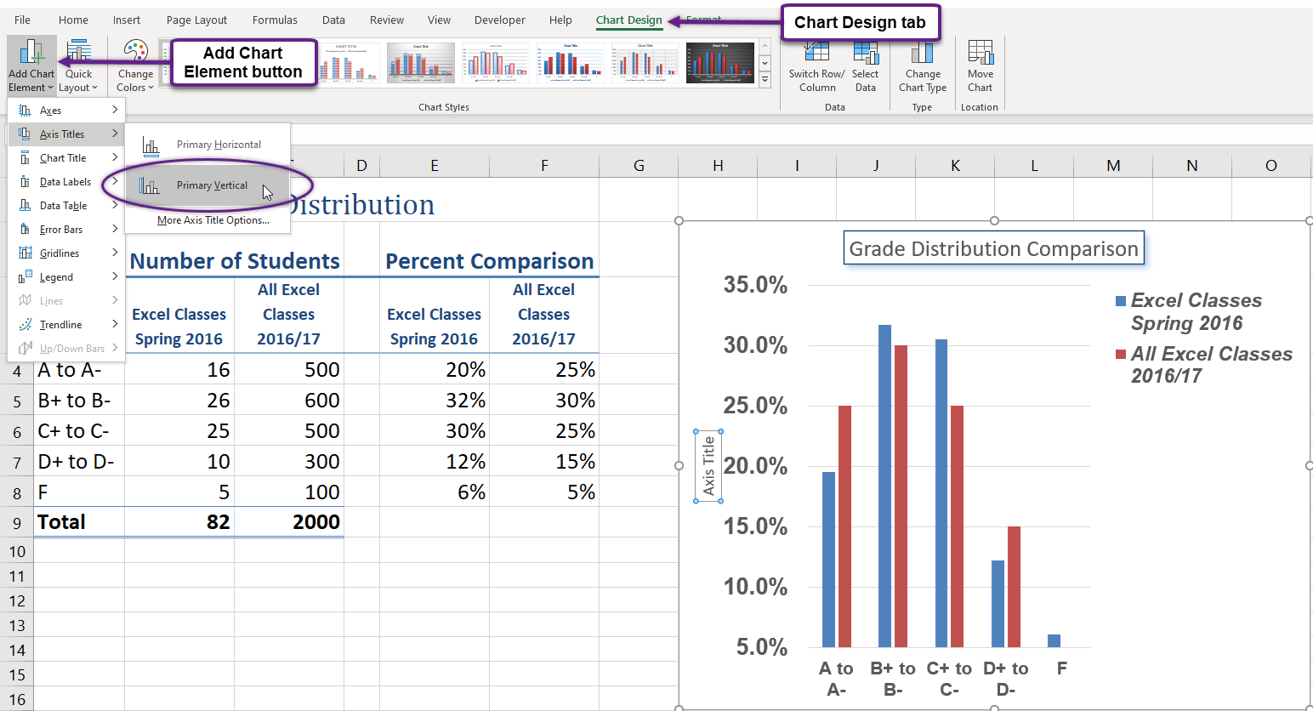The width and height of the screenshot is (1313, 711).
Task: Expand the Chart Styles gallery arrow
Action: [764, 80]
